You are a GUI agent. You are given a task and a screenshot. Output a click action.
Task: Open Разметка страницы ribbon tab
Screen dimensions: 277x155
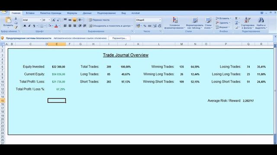tap(51, 13)
